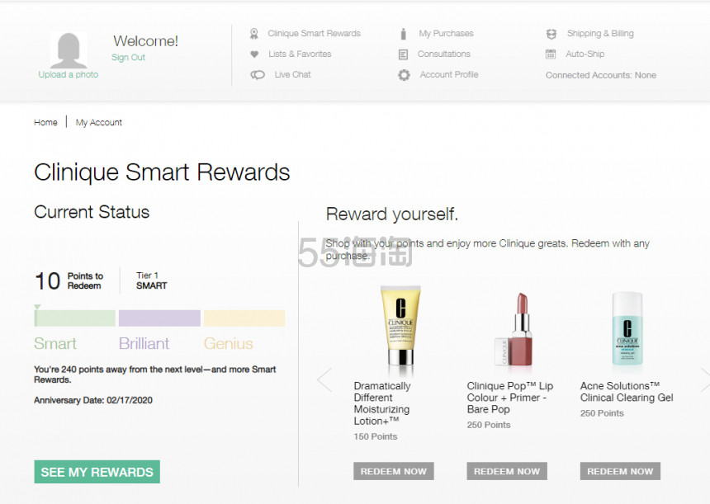Click the Account Profile gear icon

coord(404,74)
